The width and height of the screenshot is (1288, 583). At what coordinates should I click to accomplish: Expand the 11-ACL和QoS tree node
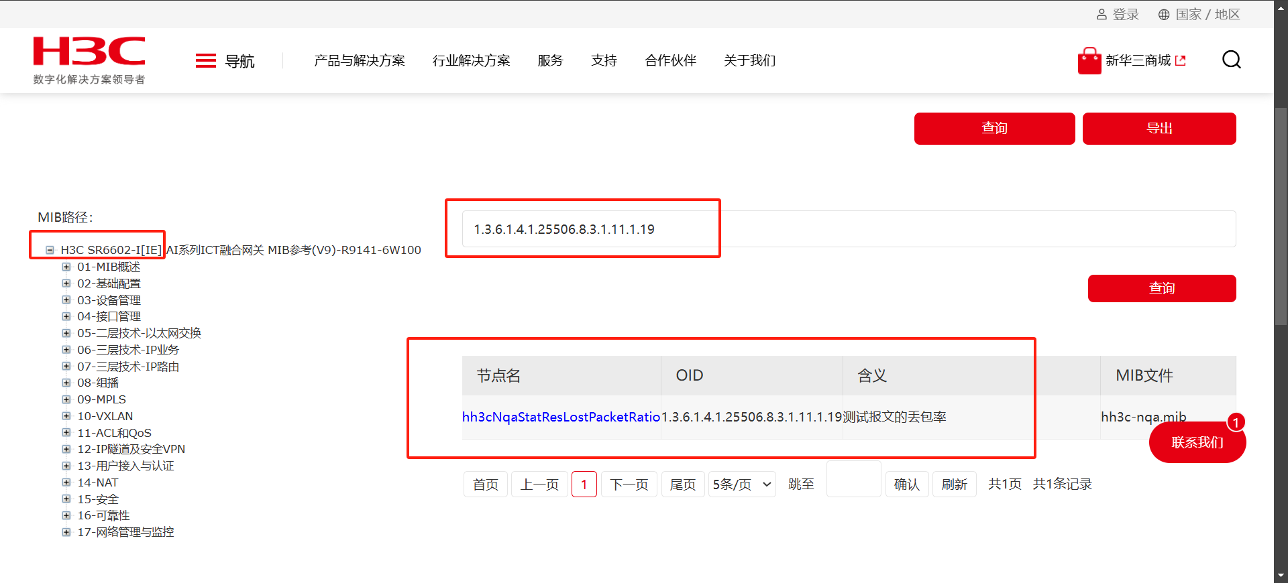(66, 433)
